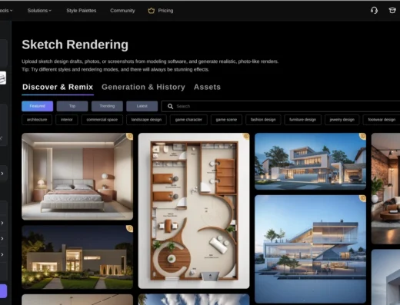Click the badge icon on floor plan image
Image resolution: width=400 pixels, height=305 pixels.
(246, 136)
